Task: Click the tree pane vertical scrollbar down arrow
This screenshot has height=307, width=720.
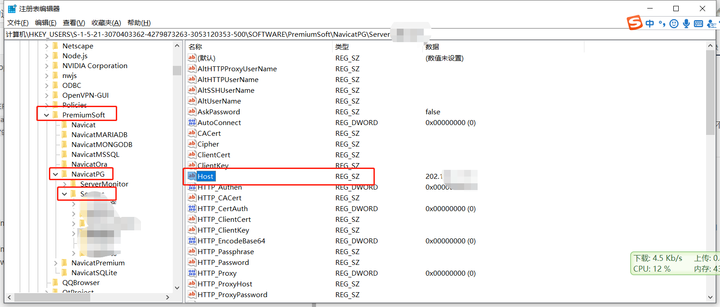Action: pos(177,288)
